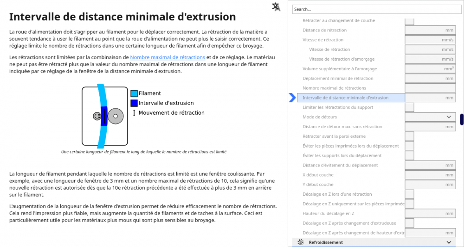The width and height of the screenshot is (464, 247).
Task: Toggle Décalage en Z après changement d'extrudeuse
Action: tap(409, 223)
